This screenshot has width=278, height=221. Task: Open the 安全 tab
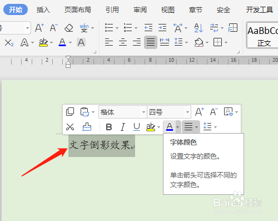224,10
